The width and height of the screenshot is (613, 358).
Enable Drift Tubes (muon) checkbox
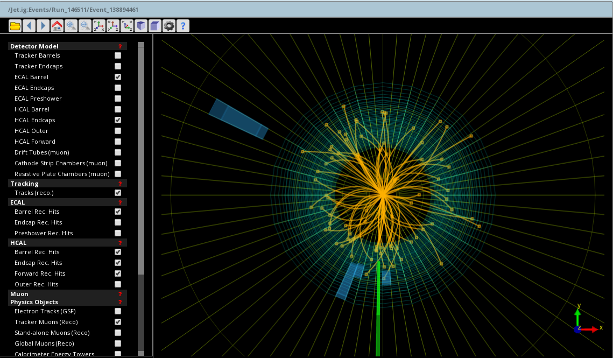[118, 152]
